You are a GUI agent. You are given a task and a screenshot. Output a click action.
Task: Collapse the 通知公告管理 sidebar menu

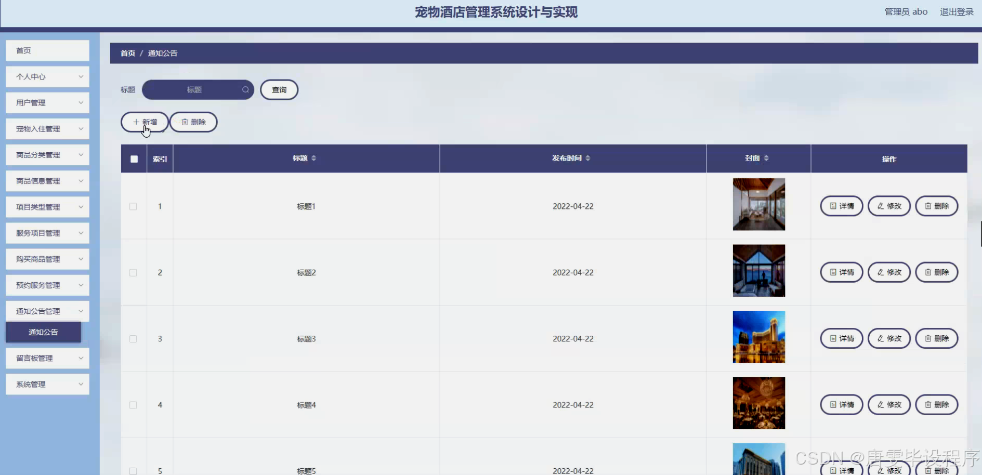[47, 311]
